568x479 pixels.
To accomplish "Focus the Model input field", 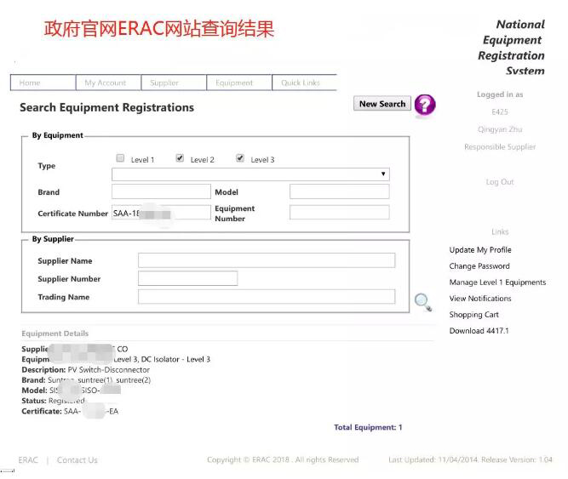I will pyautogui.click(x=340, y=191).
